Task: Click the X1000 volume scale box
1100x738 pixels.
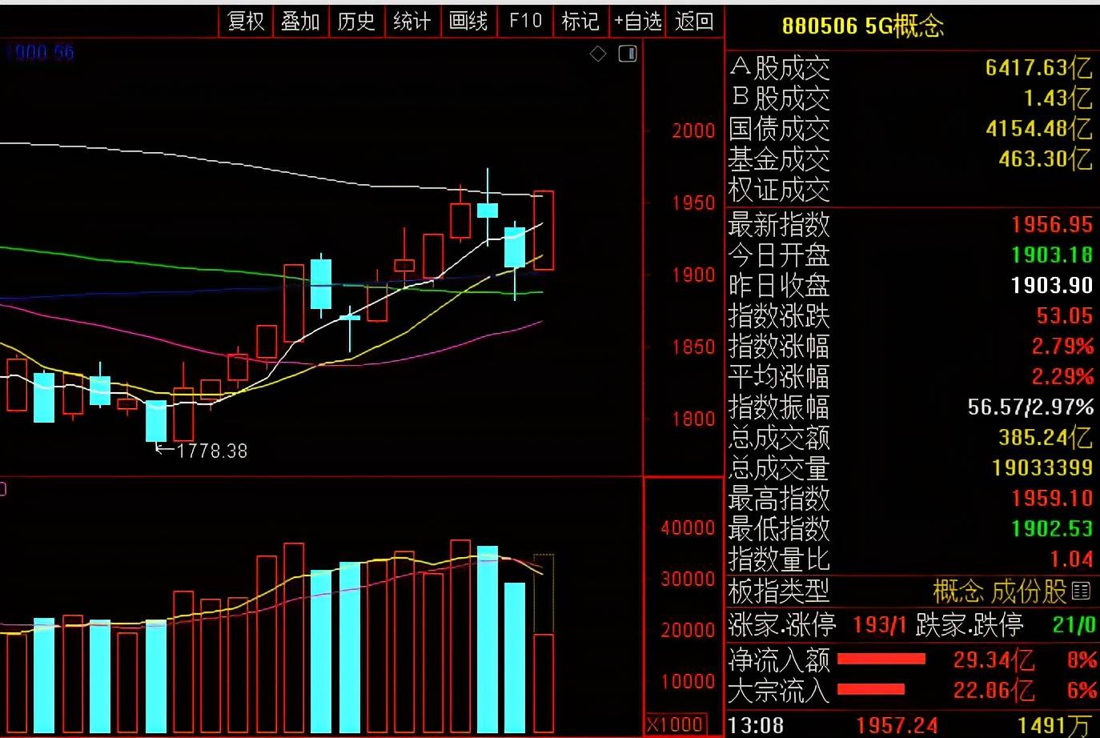Action: tap(676, 725)
